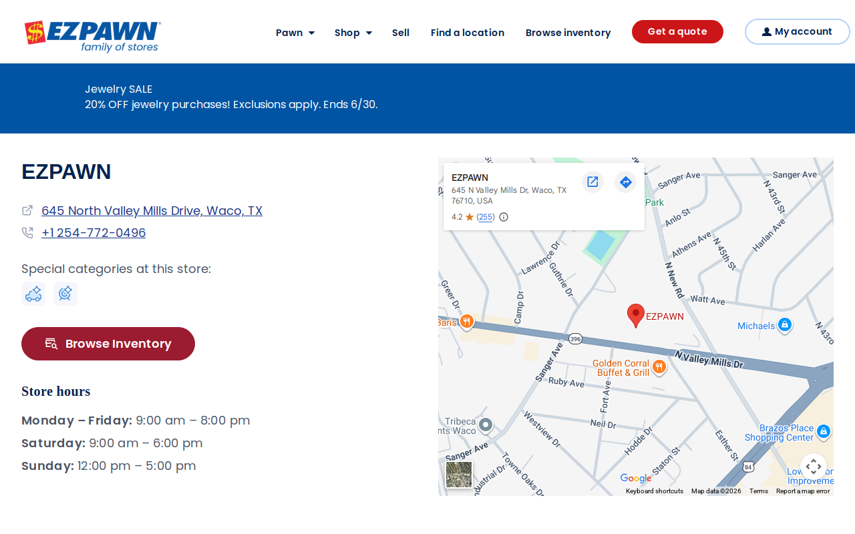The image size is (855, 534).
Task: Click the target special category icon
Action: pyautogui.click(x=65, y=294)
